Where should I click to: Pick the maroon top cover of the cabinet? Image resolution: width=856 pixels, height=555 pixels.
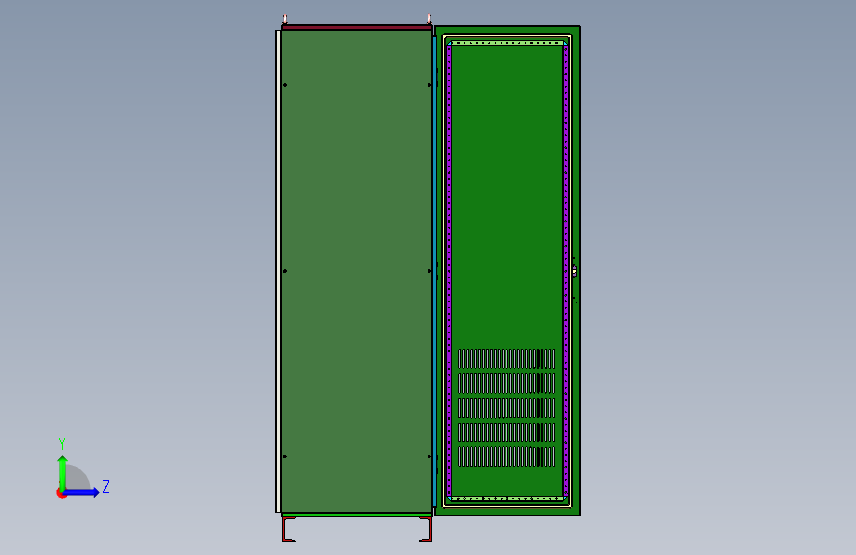pyautogui.click(x=357, y=27)
